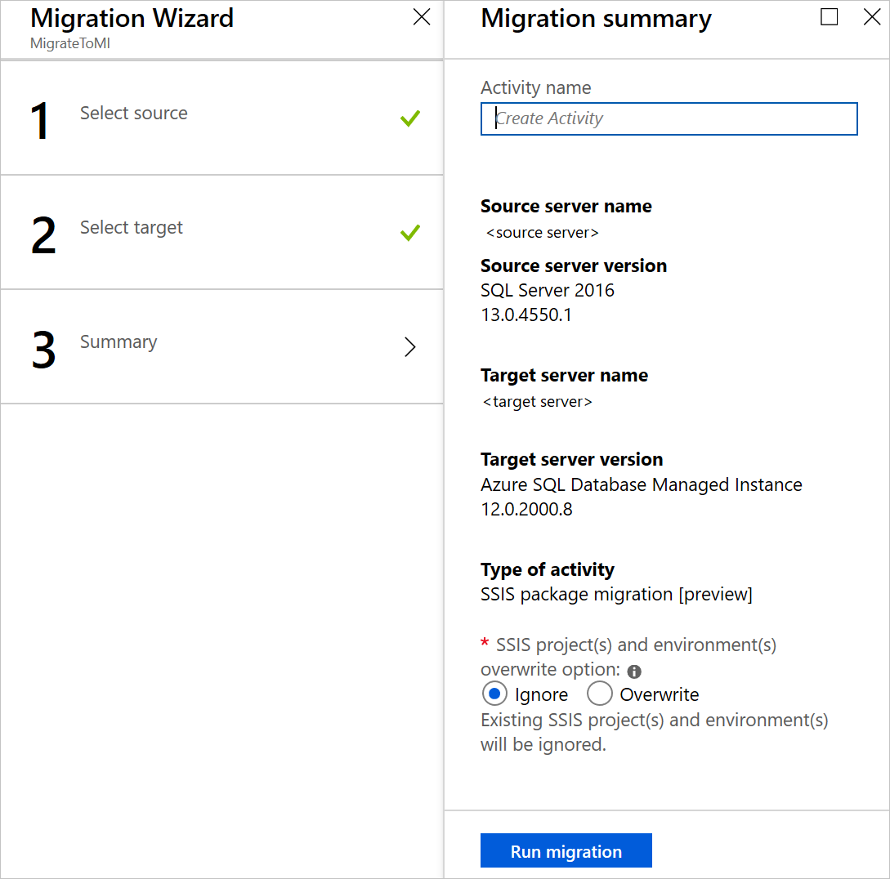Select the Ignore radio button
This screenshot has width=890, height=879.
(494, 694)
